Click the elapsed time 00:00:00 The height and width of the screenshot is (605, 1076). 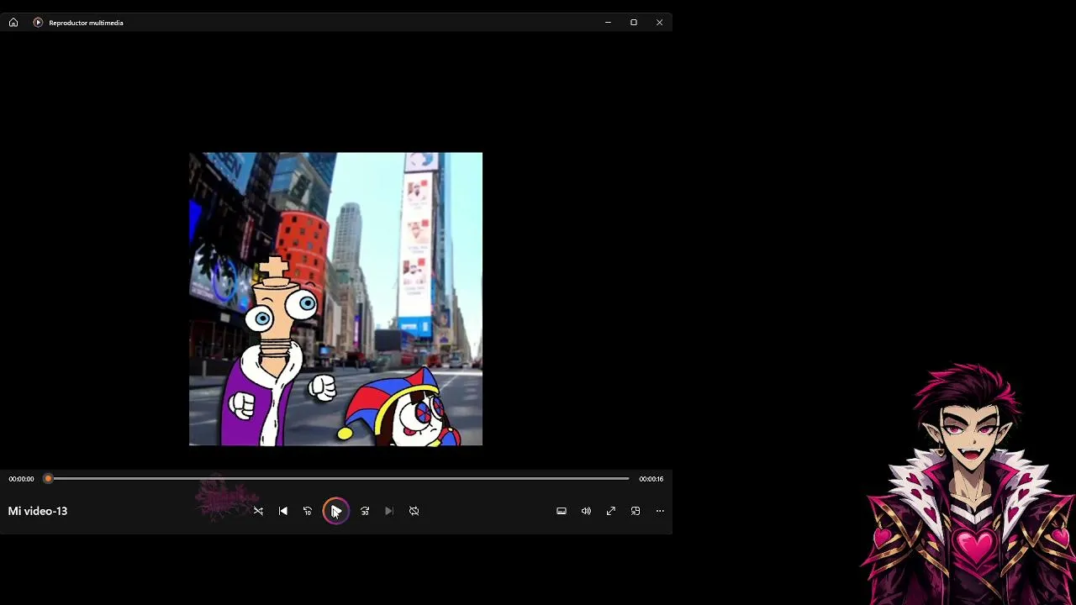click(x=22, y=479)
